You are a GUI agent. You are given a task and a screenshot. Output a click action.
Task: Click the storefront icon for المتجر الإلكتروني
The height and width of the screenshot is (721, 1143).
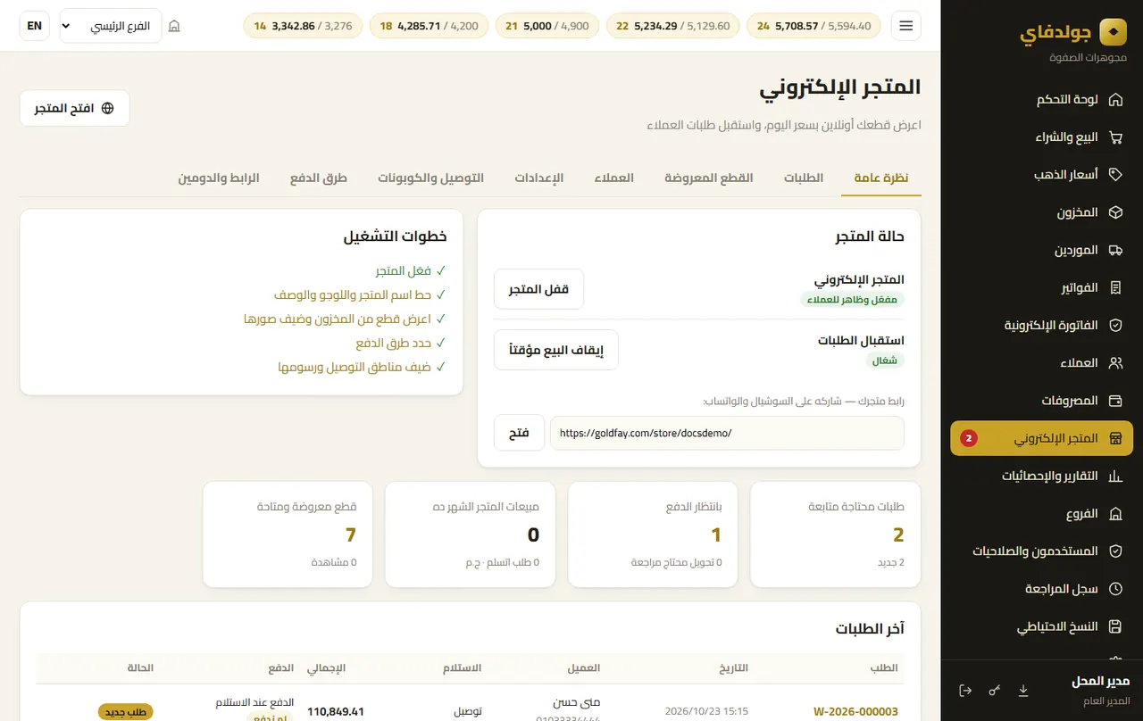pyautogui.click(x=1115, y=439)
